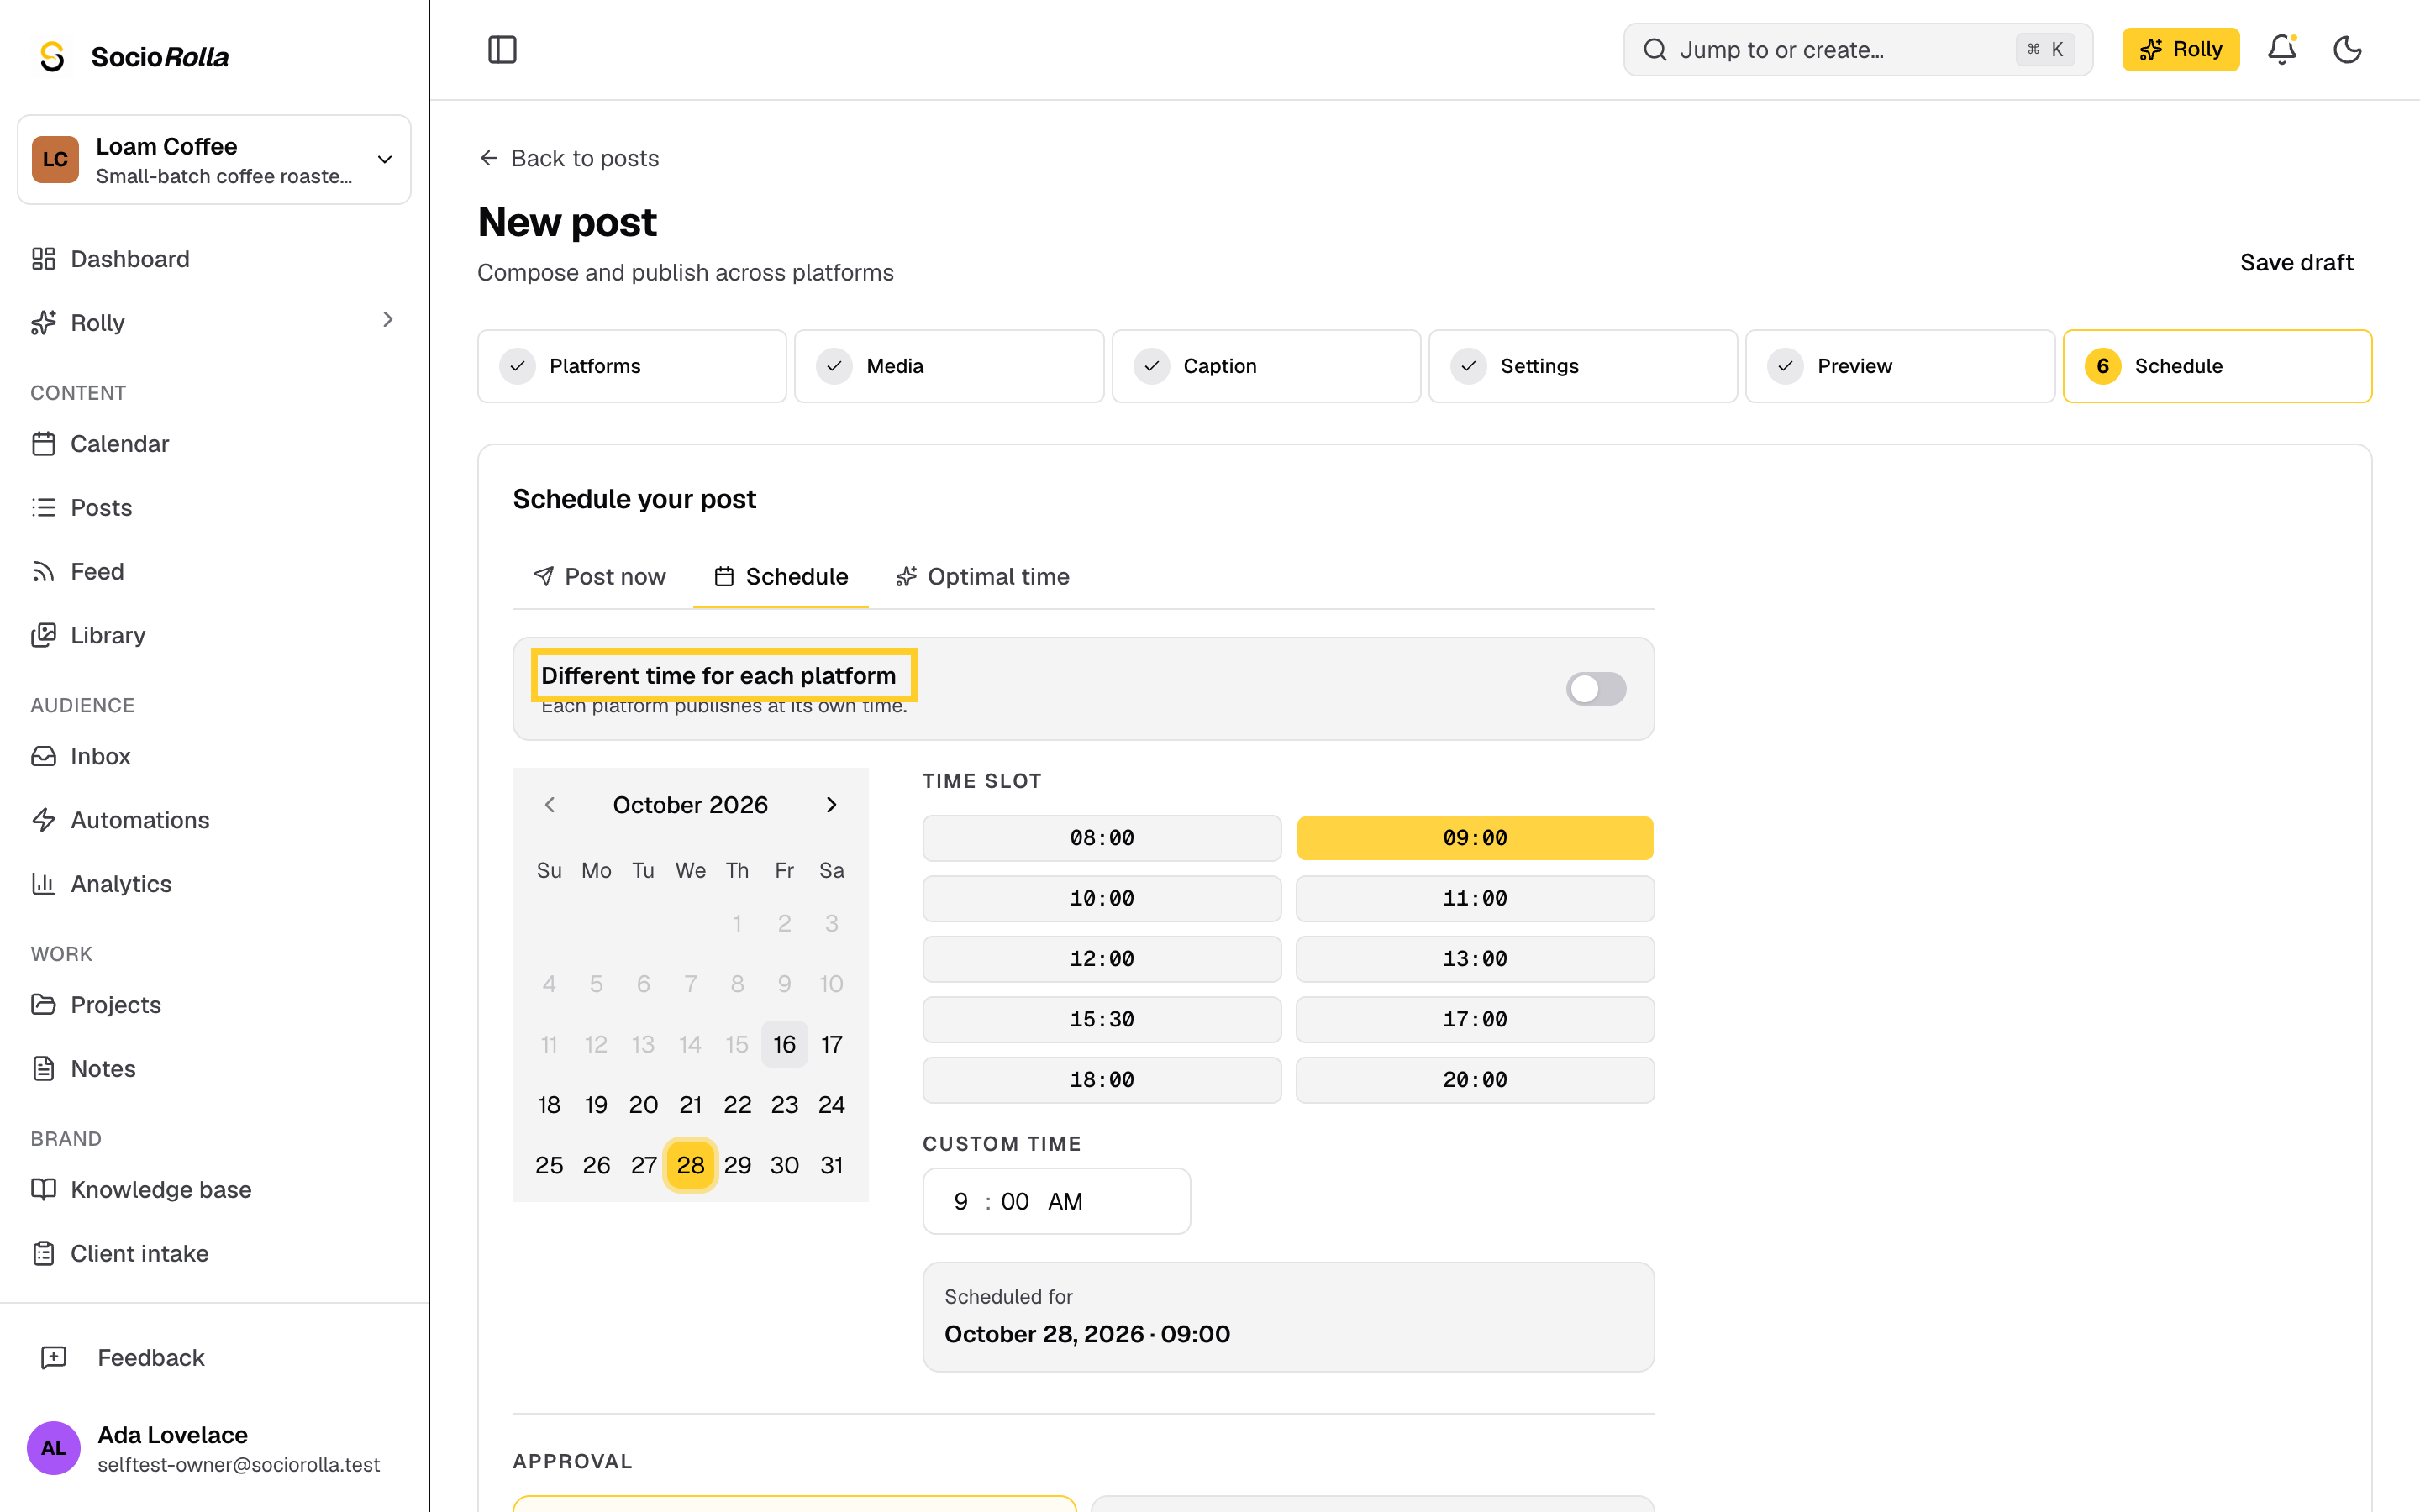The image size is (2420, 1512).
Task: Go to Settings step
Action: point(1583,366)
